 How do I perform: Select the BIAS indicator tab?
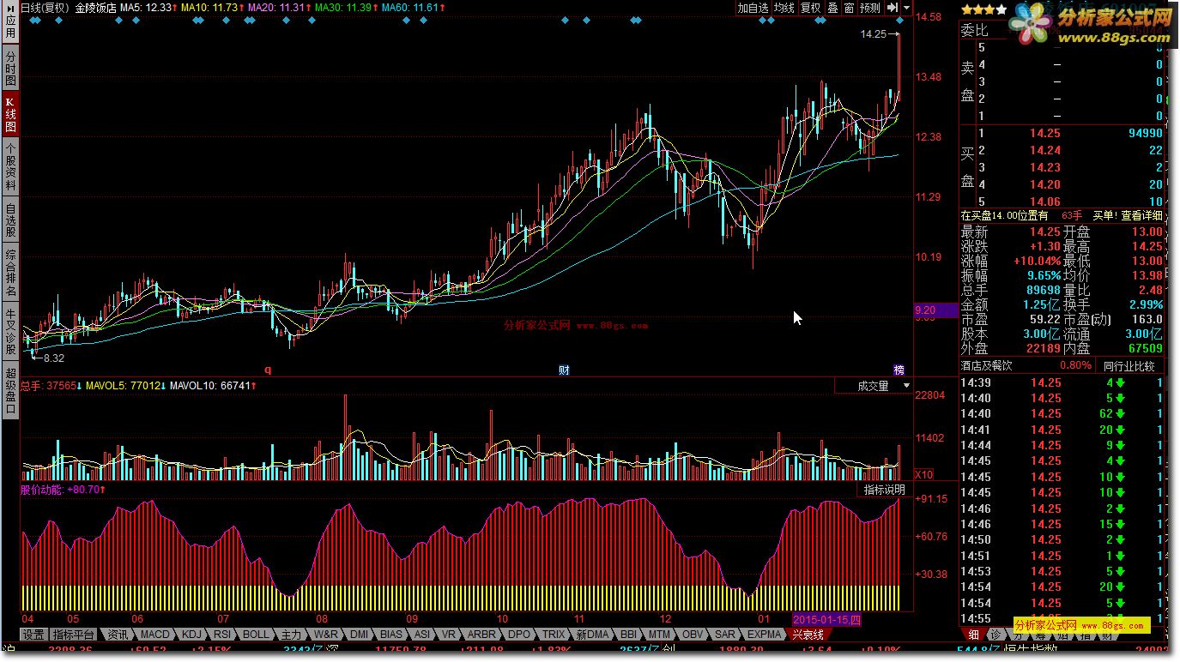(391, 635)
